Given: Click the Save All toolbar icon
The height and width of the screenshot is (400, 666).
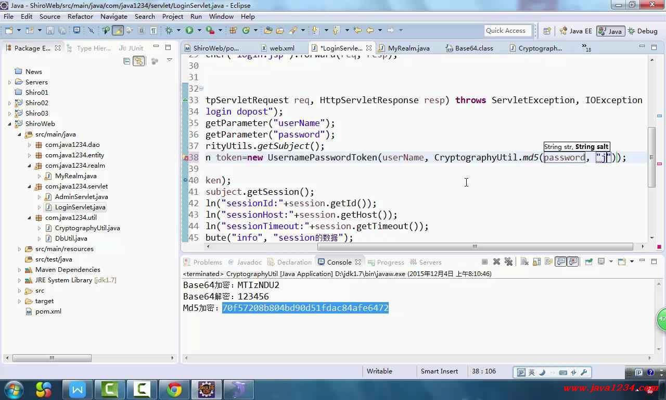Looking at the screenshot, I should click(62, 30).
